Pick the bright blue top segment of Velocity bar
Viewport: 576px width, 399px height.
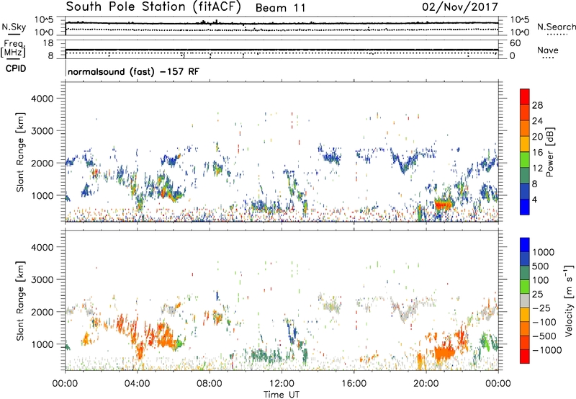click(525, 245)
